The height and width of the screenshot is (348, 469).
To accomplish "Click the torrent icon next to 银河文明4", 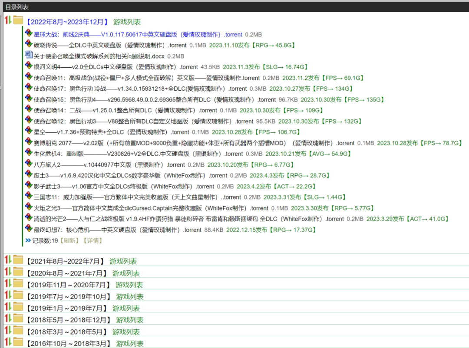I will pyautogui.click(x=29, y=66).
